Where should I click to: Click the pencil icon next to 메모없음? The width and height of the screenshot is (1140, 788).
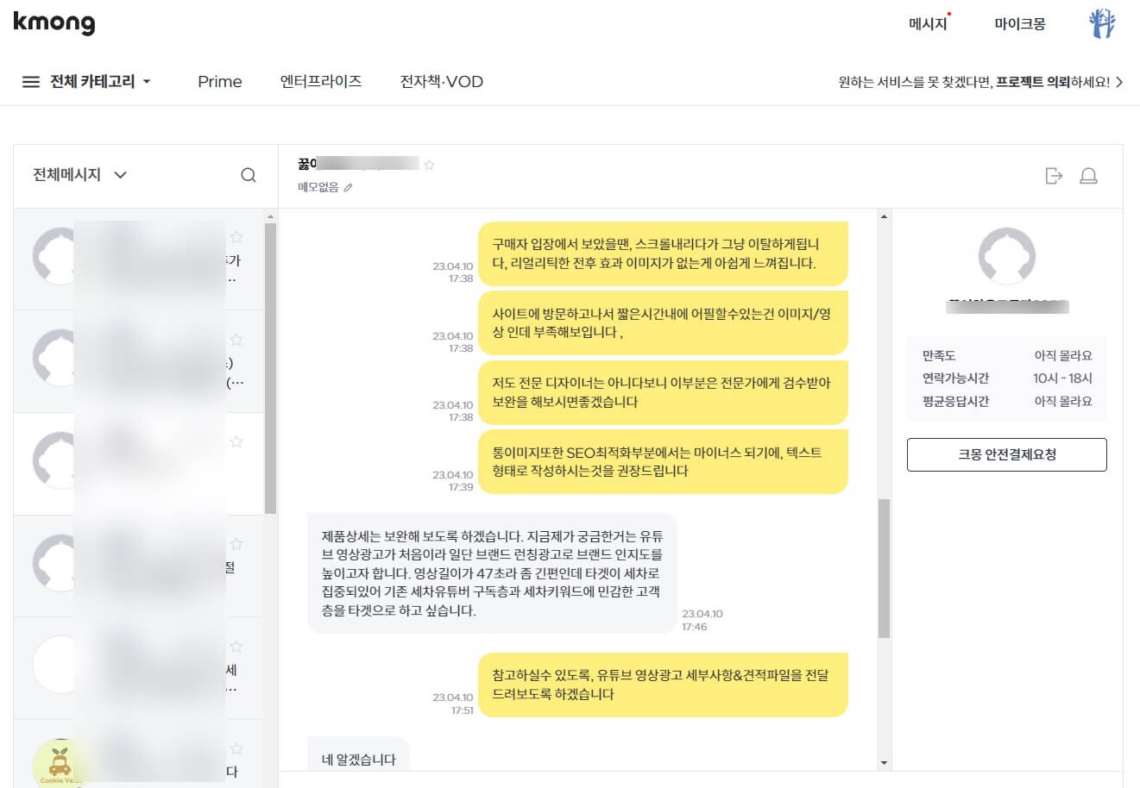pos(348,187)
